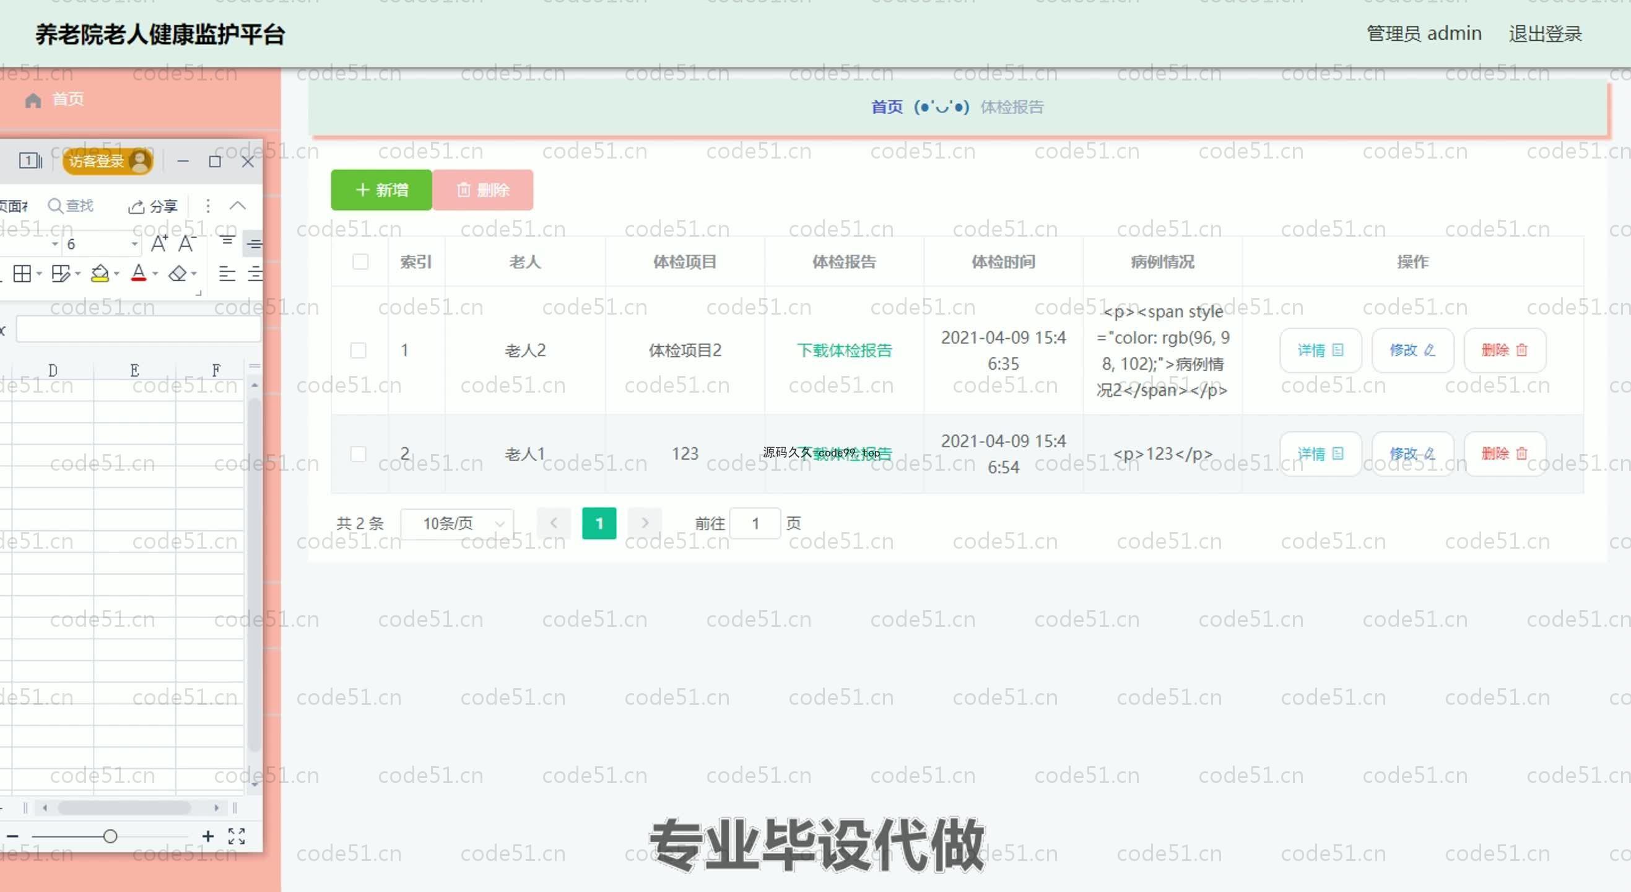
Task: Click the next page arrow
Action: coord(645,523)
